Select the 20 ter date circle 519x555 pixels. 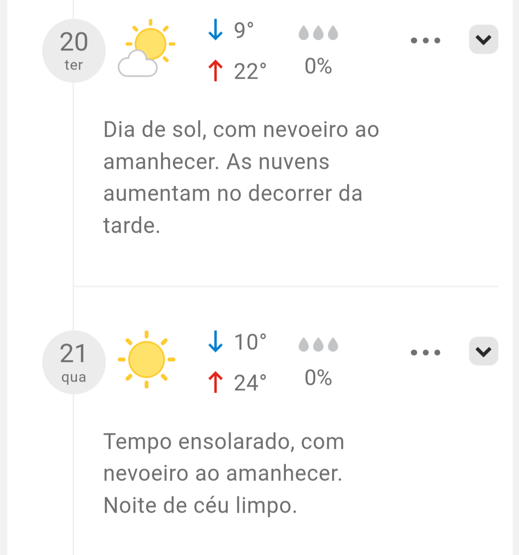pyautogui.click(x=74, y=50)
